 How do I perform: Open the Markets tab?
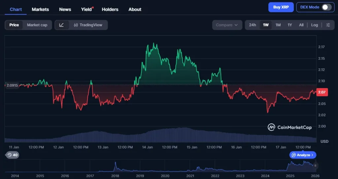[x=40, y=9]
